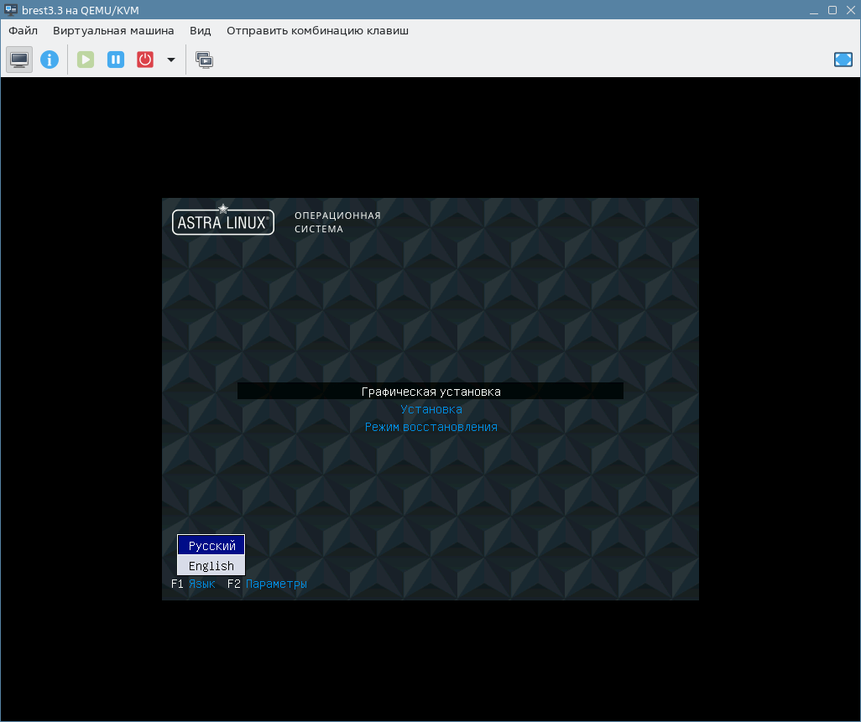
Task: Pause the virtual machine
Action: (x=116, y=60)
